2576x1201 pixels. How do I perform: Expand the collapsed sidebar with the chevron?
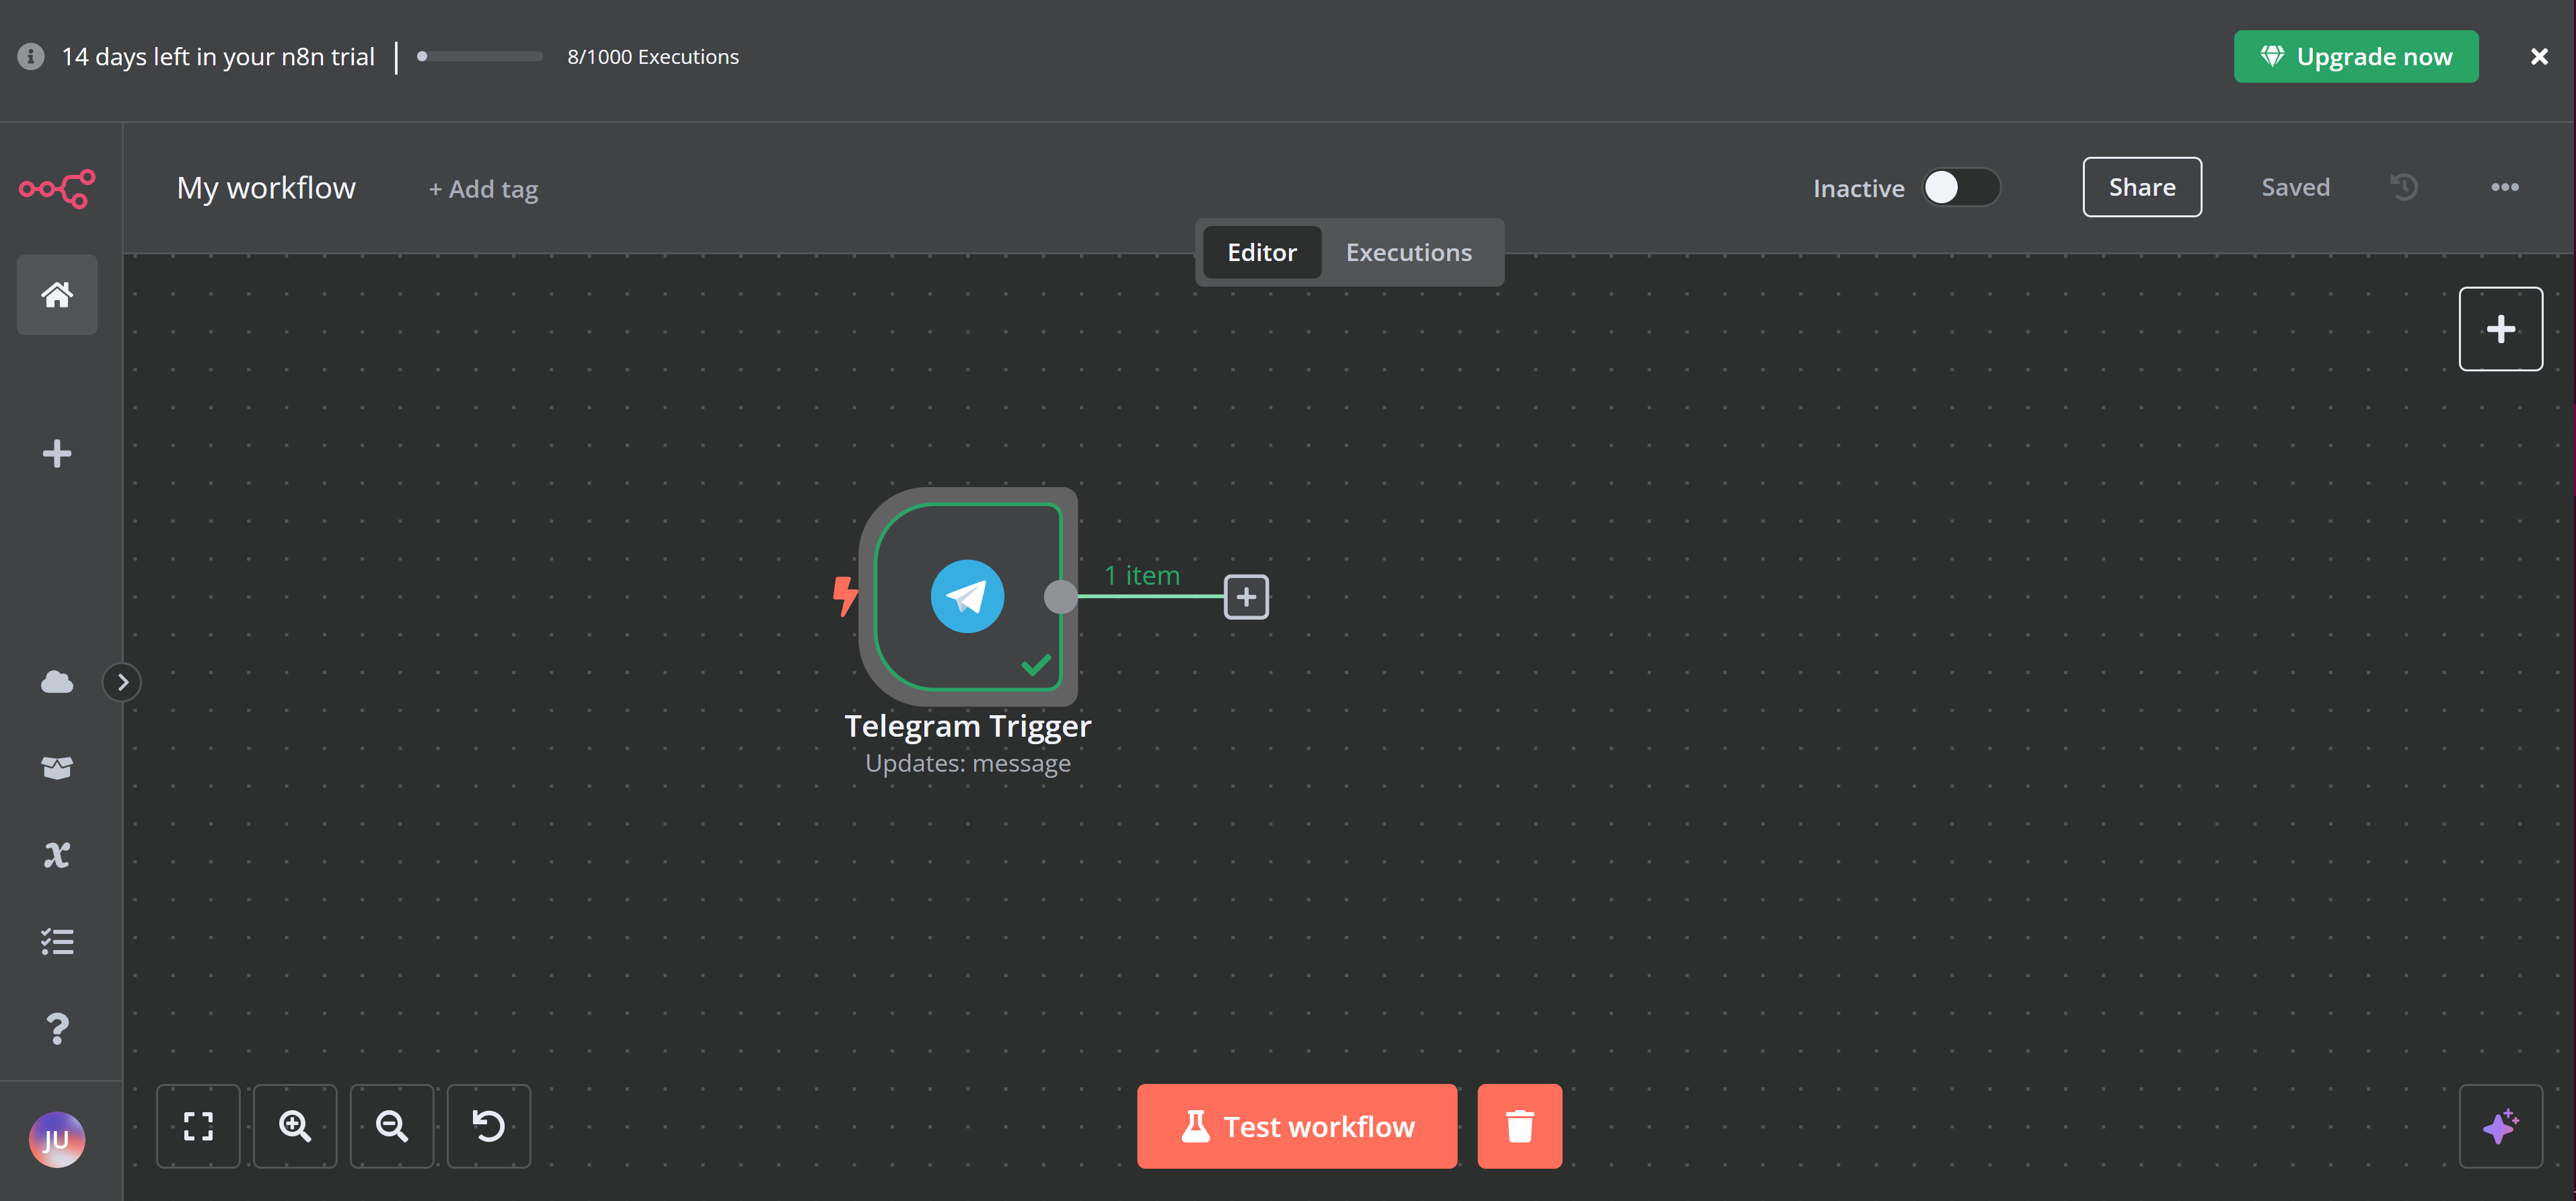point(122,681)
